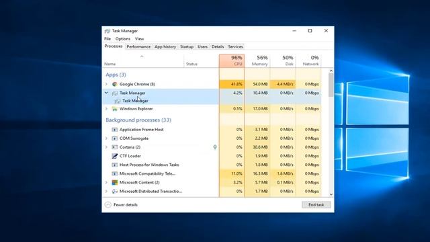The image size is (430, 242).
Task: Sort by the CPU column header
Action: tap(232, 61)
